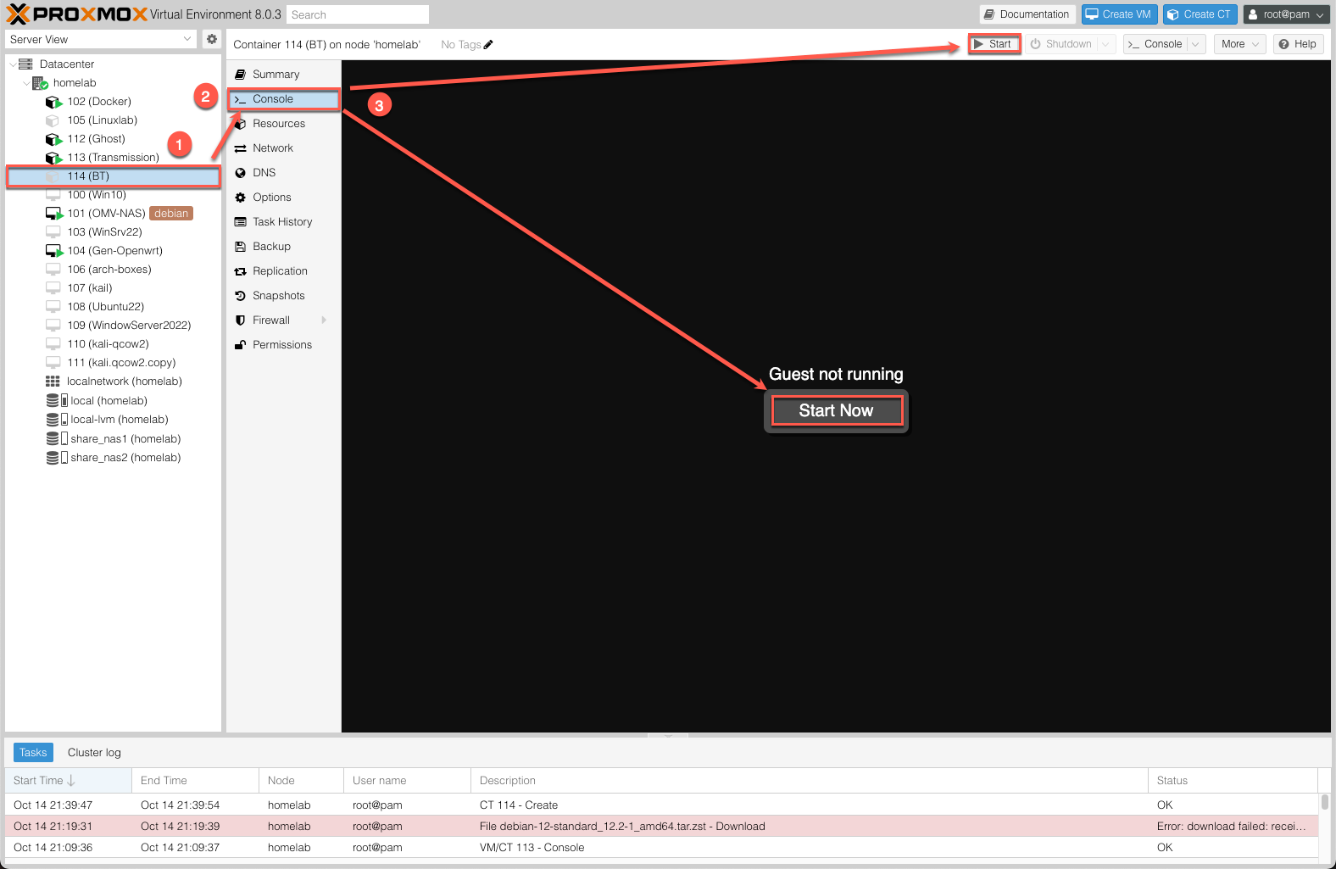Select VM 101 (OMV-NAS) monitor icon
Image resolution: width=1336 pixels, height=869 pixels.
click(53, 214)
